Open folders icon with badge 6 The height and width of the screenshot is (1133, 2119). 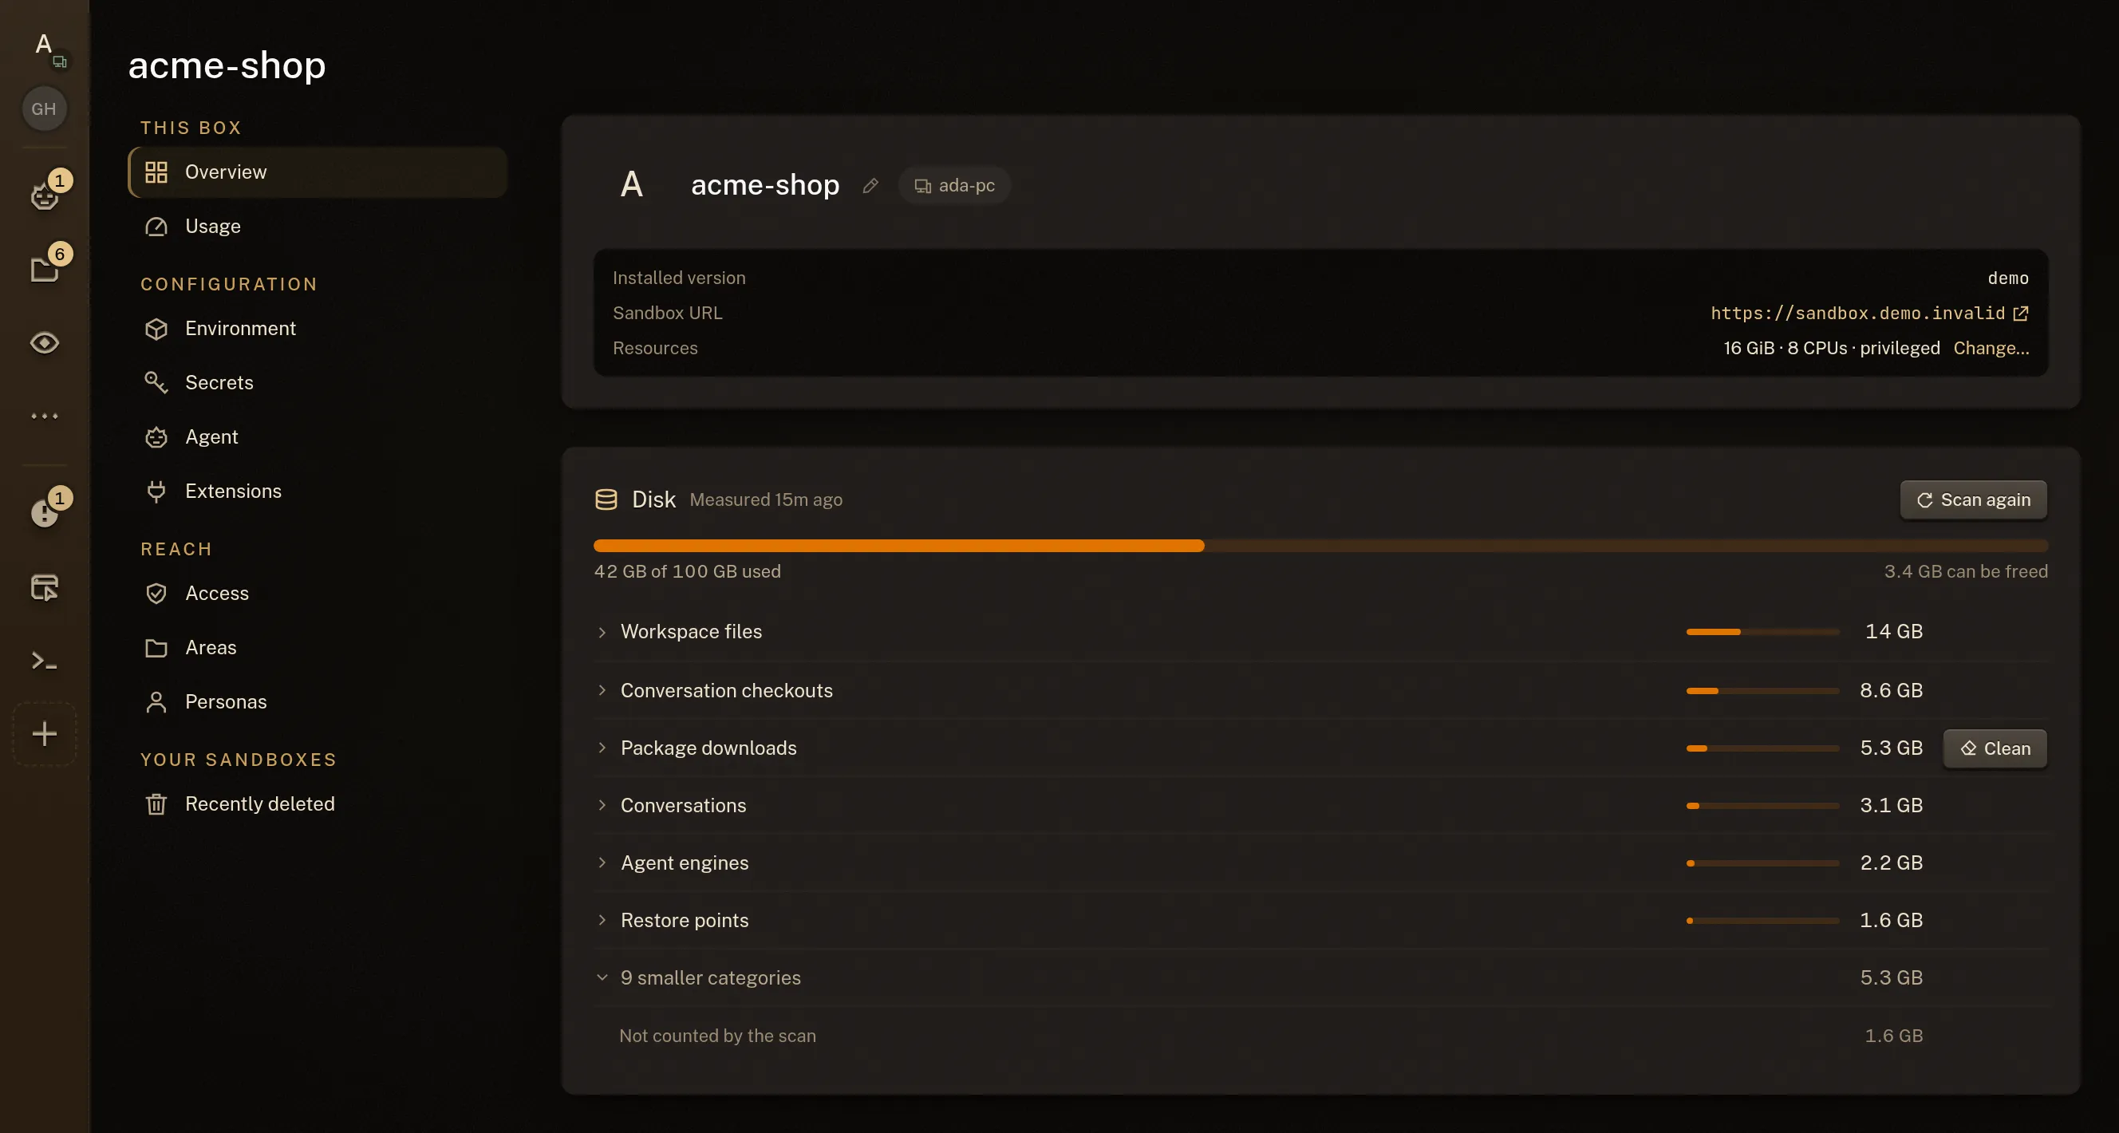pyautogui.click(x=45, y=269)
